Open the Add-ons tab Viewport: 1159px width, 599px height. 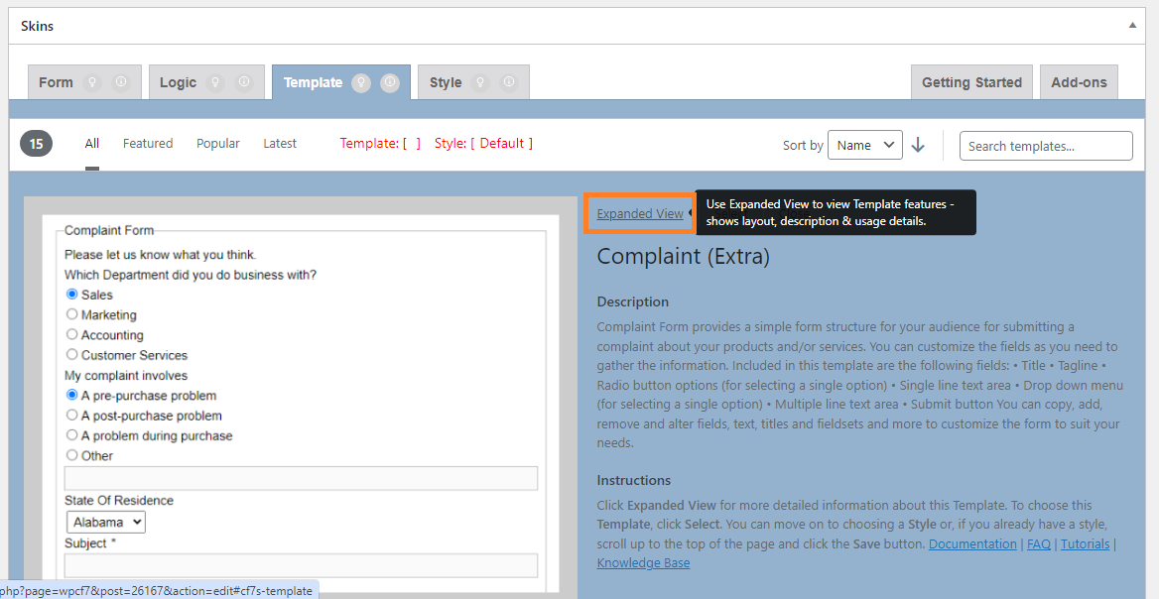[1079, 83]
